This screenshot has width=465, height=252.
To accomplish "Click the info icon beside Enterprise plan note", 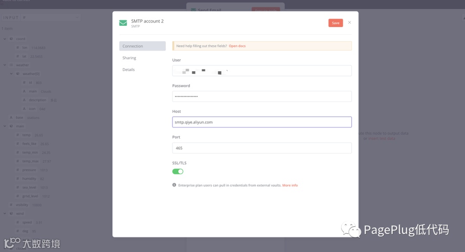I will tap(174, 185).
